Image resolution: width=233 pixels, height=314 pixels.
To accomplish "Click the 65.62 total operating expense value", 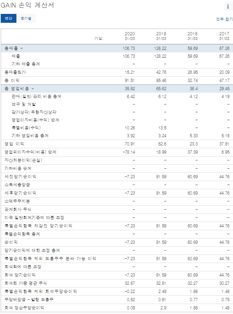I will (161, 88).
